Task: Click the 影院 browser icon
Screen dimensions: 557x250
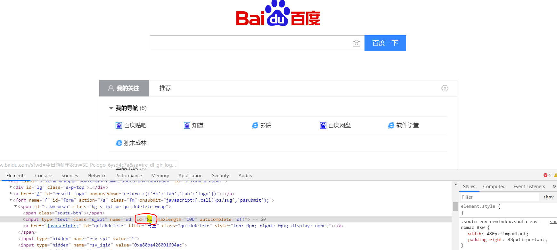Action: click(x=255, y=125)
